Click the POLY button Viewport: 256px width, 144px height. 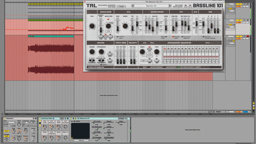pos(110,54)
